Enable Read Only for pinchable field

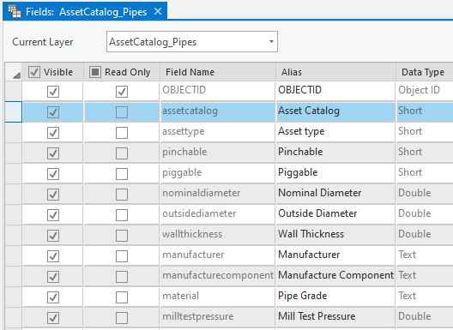tap(122, 153)
